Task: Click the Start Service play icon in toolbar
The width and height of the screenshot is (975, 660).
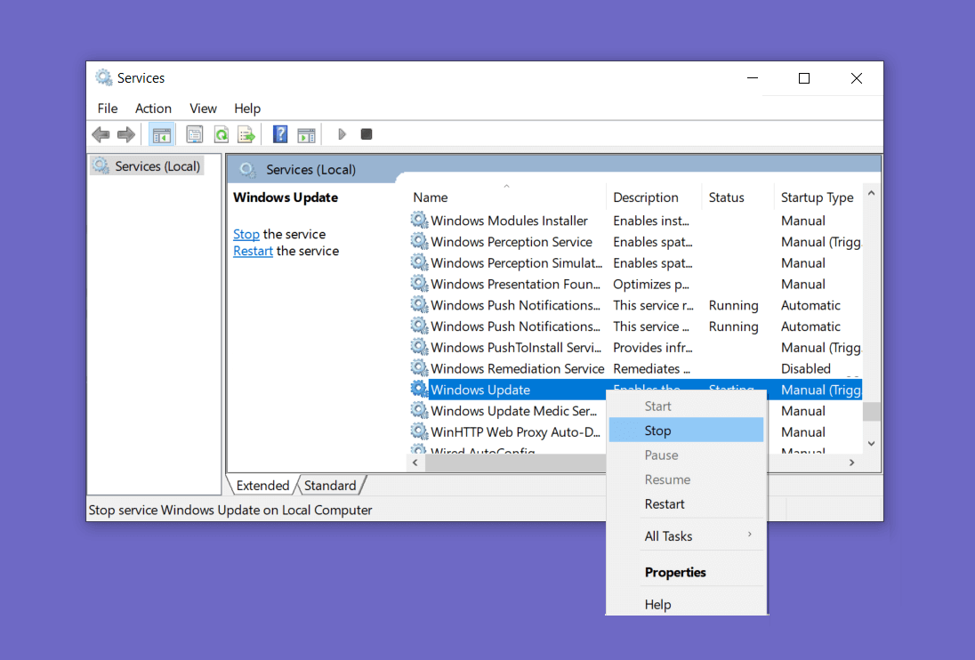Action: click(342, 134)
